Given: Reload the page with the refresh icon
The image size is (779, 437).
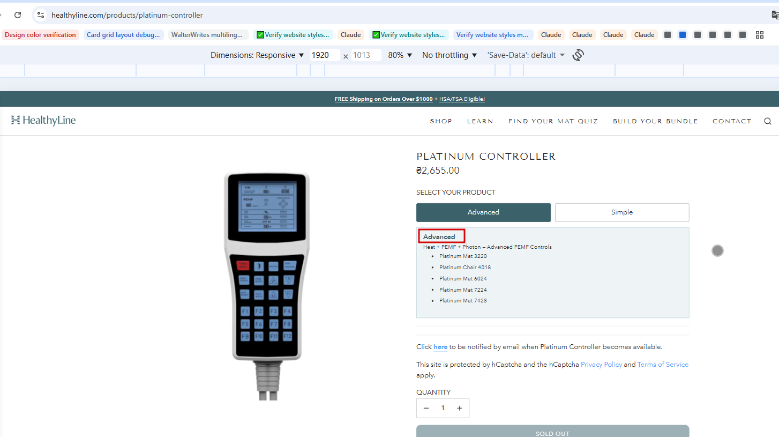Looking at the screenshot, I should [x=18, y=15].
